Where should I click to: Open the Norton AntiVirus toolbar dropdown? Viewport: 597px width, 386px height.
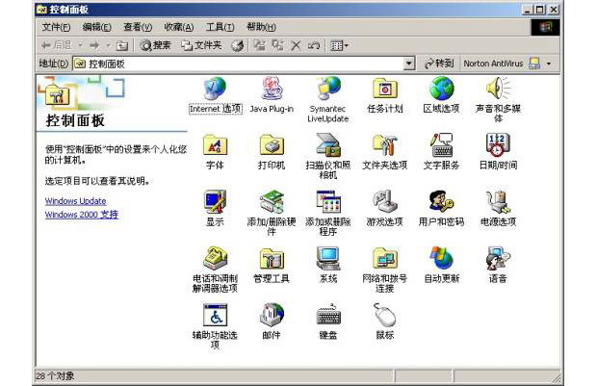(x=549, y=64)
